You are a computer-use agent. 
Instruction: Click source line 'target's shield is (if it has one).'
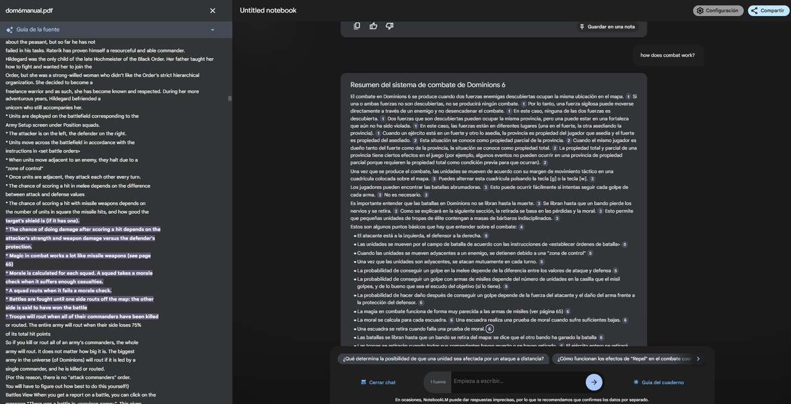coord(43,221)
